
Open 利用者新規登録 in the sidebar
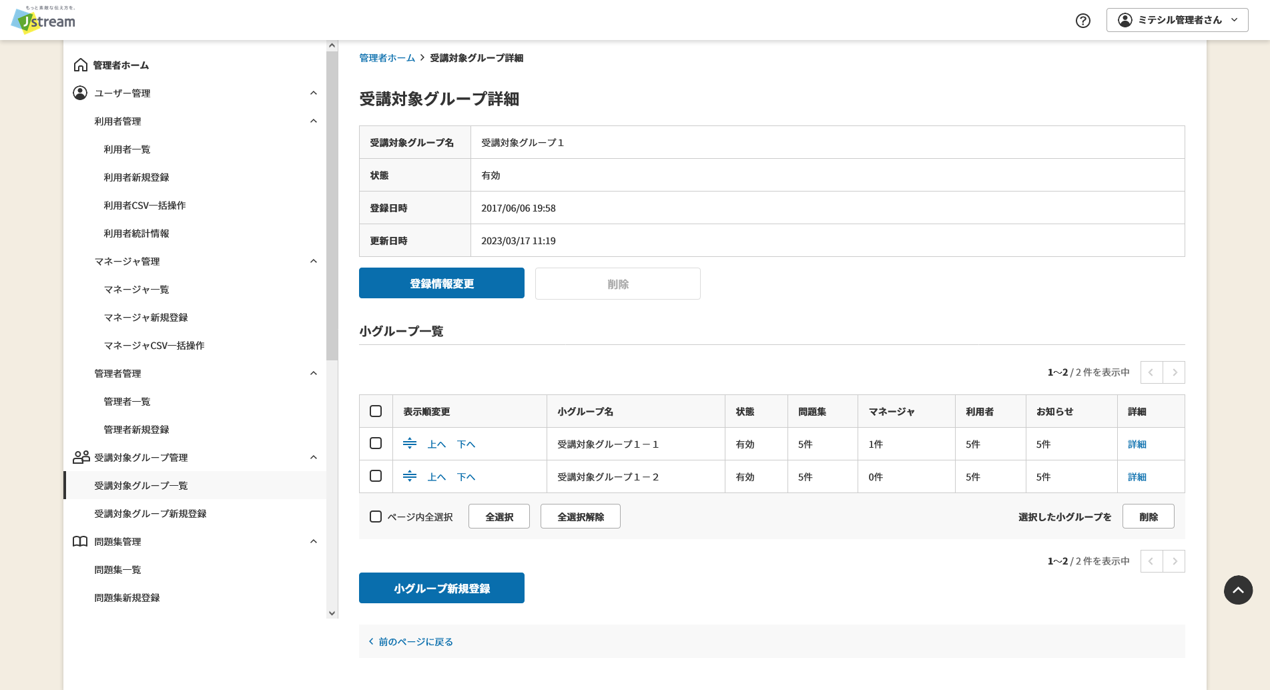tap(136, 177)
